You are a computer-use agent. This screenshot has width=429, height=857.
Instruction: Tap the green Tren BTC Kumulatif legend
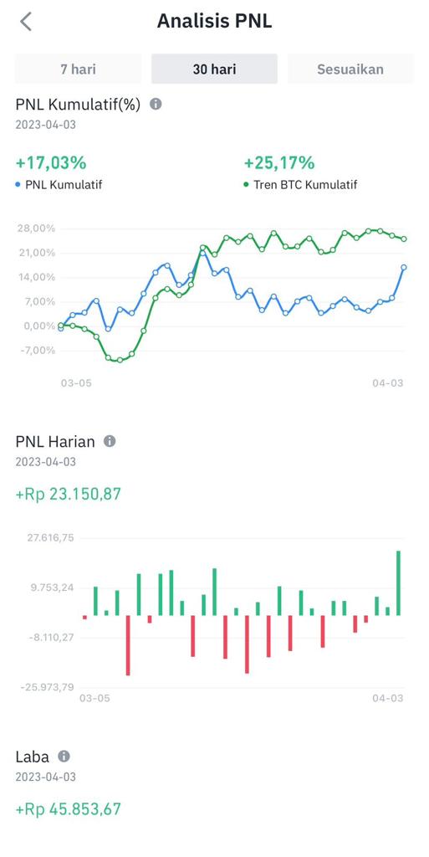[x=300, y=185]
